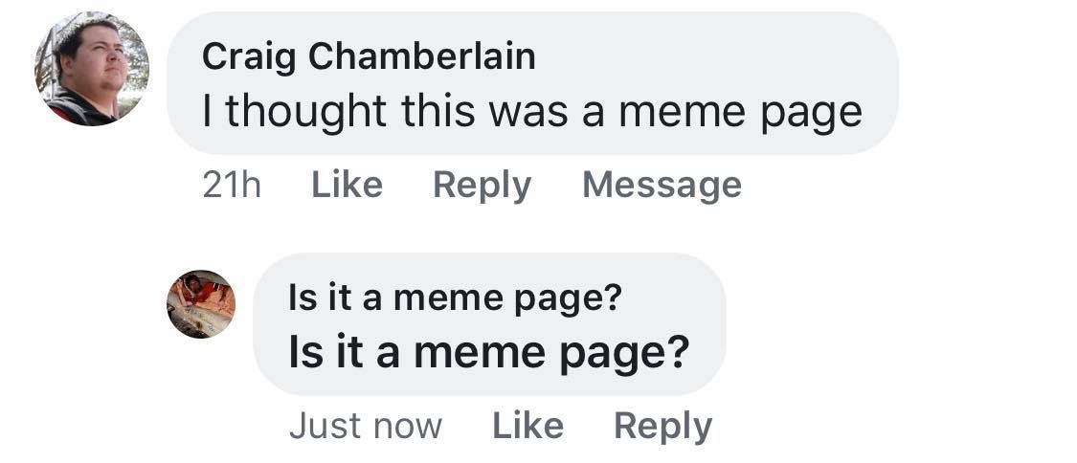The height and width of the screenshot is (463, 1077).
Task: Open the 21h timestamp link
Action: [232, 185]
